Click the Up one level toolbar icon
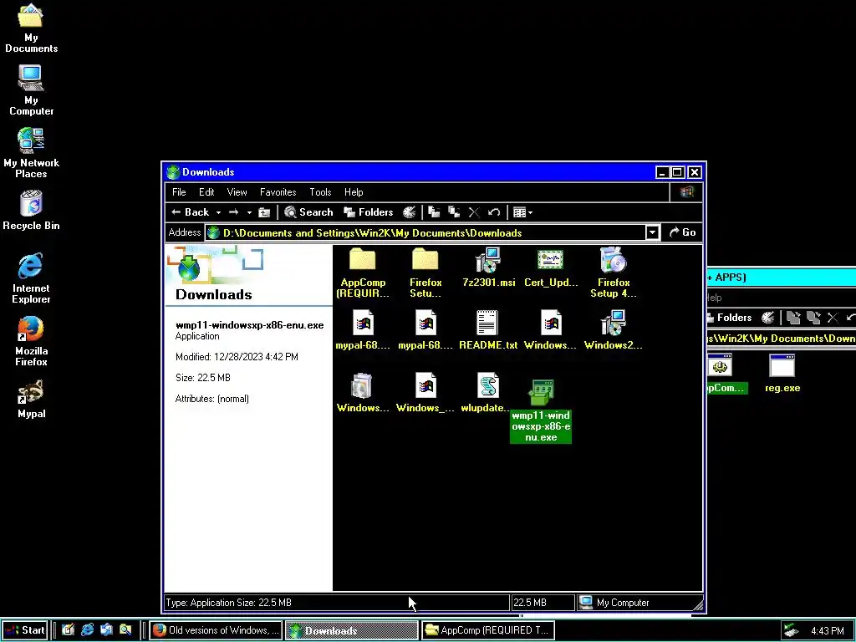The image size is (856, 642). pos(264,212)
